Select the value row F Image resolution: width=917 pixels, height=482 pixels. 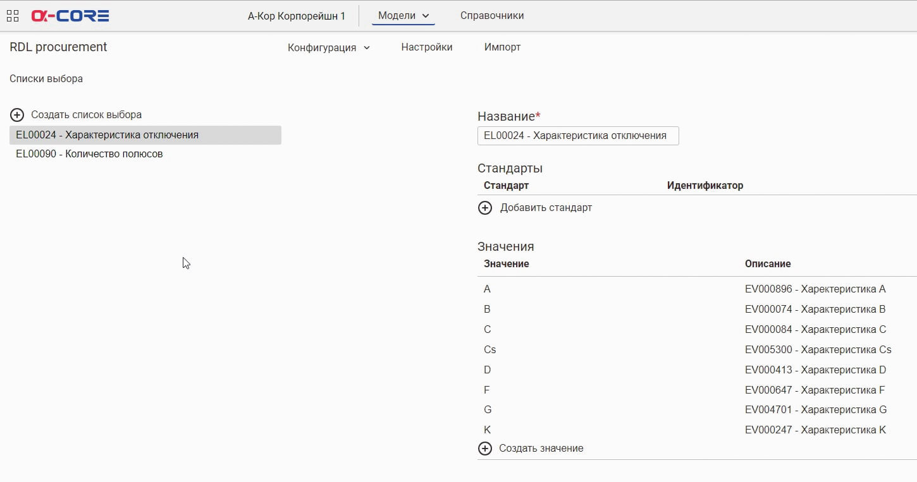697,390
